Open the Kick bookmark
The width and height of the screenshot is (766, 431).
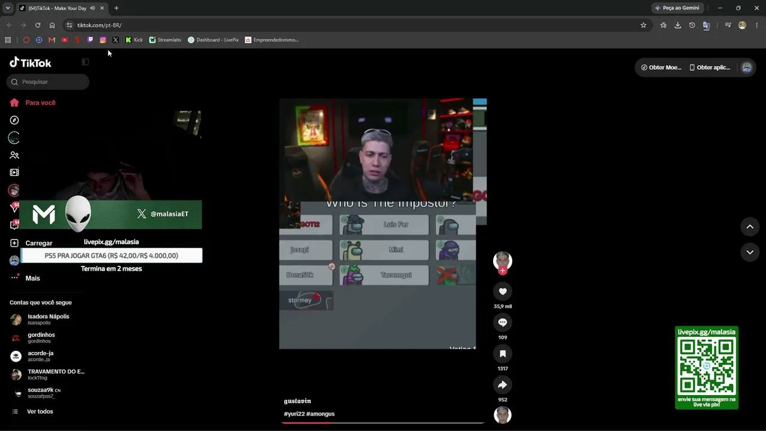coord(134,40)
